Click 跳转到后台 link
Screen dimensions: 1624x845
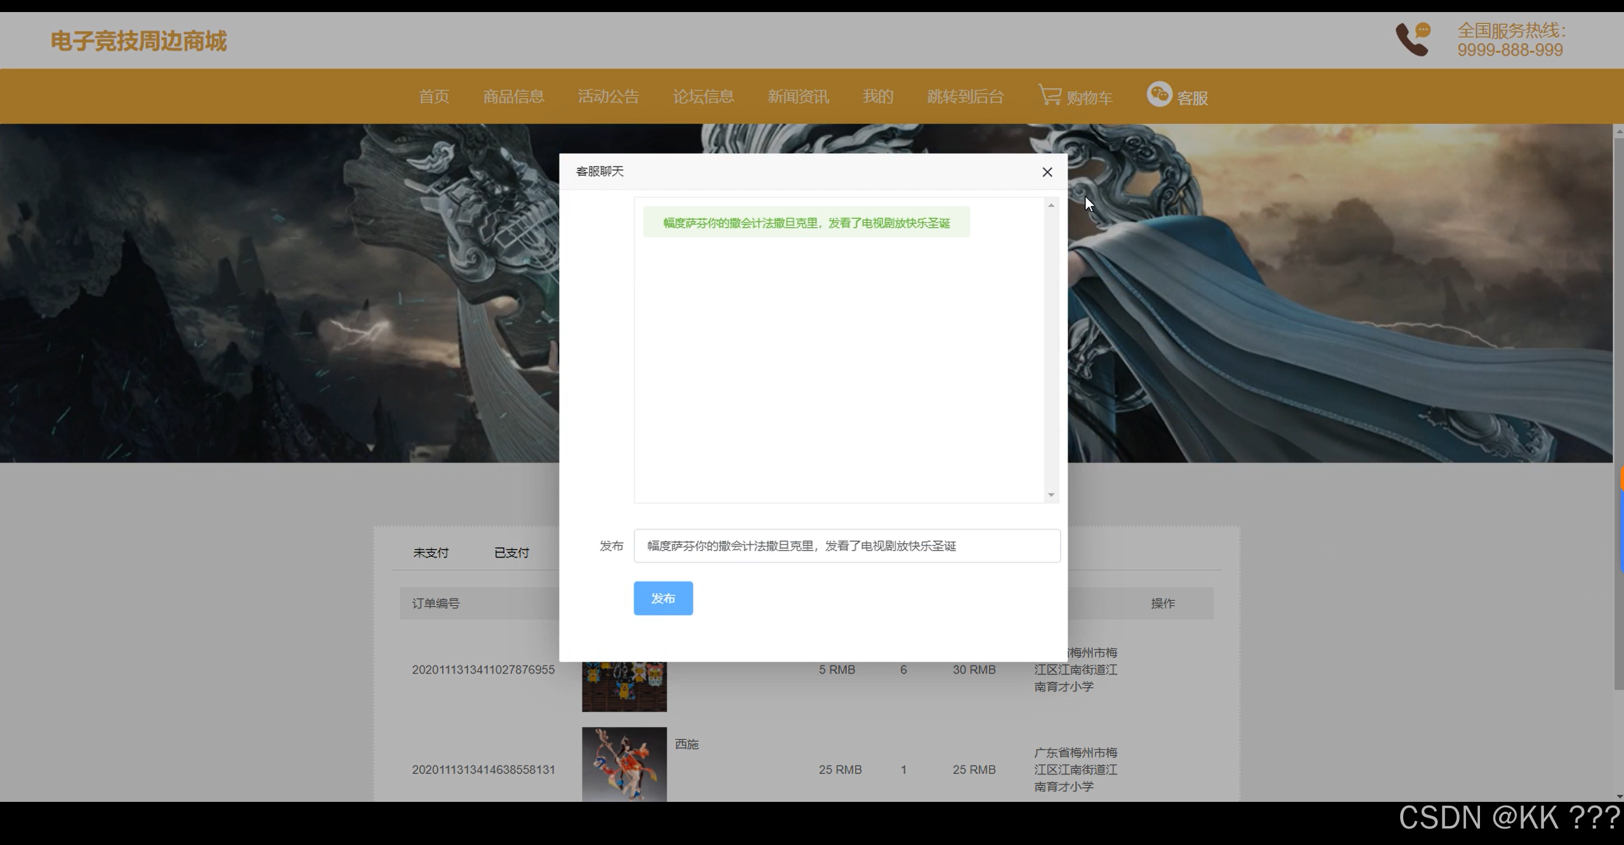pos(965,96)
